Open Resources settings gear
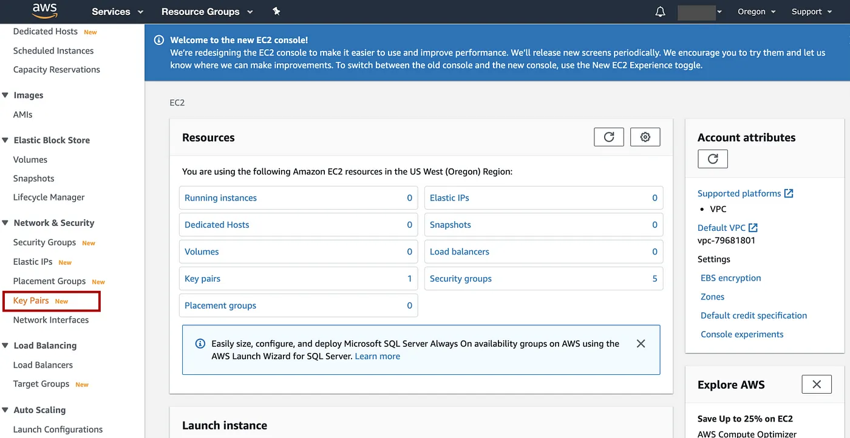 pyautogui.click(x=645, y=137)
